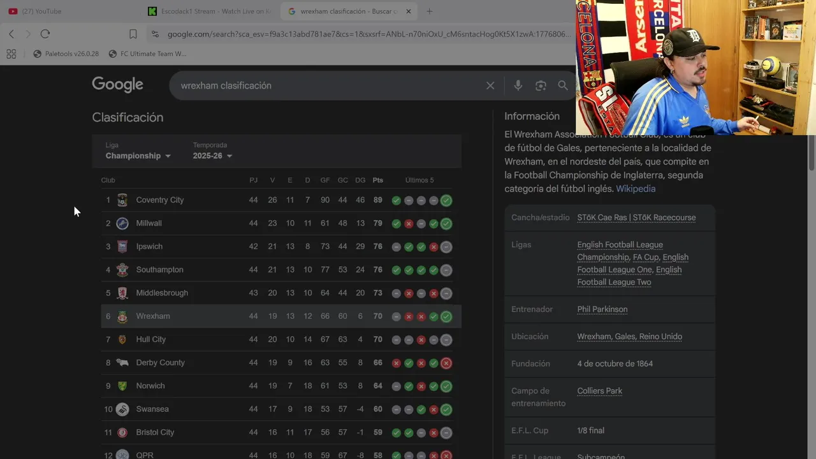
Task: Click the Southampton team name
Action: [x=159, y=270]
